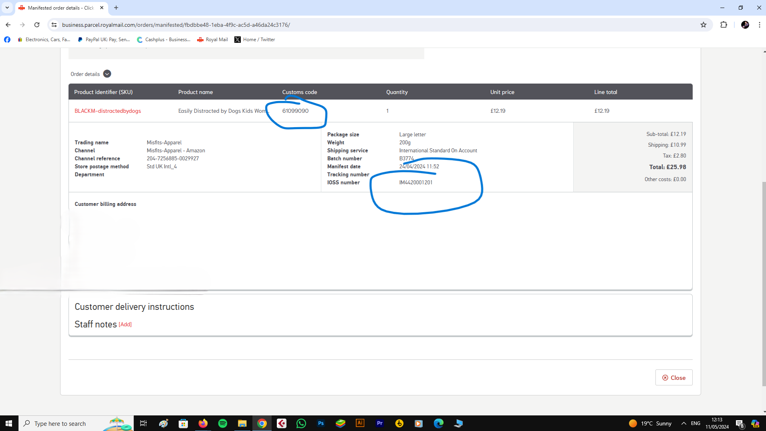This screenshot has height=431, width=766.
Task: Open Chrome three-dot menu
Action: [760, 25]
